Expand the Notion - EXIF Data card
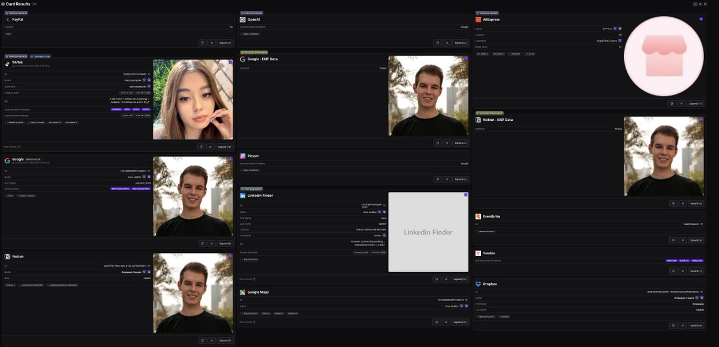Screen dimensions: 719x347 [696, 203]
